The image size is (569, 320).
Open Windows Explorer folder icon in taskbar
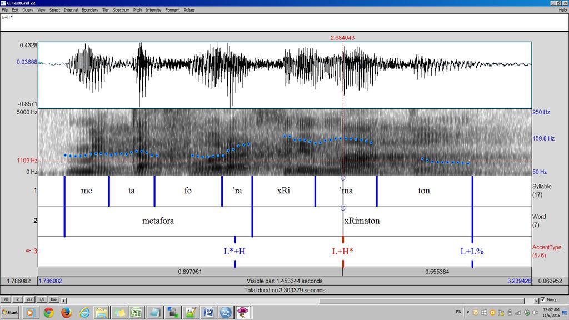102,312
